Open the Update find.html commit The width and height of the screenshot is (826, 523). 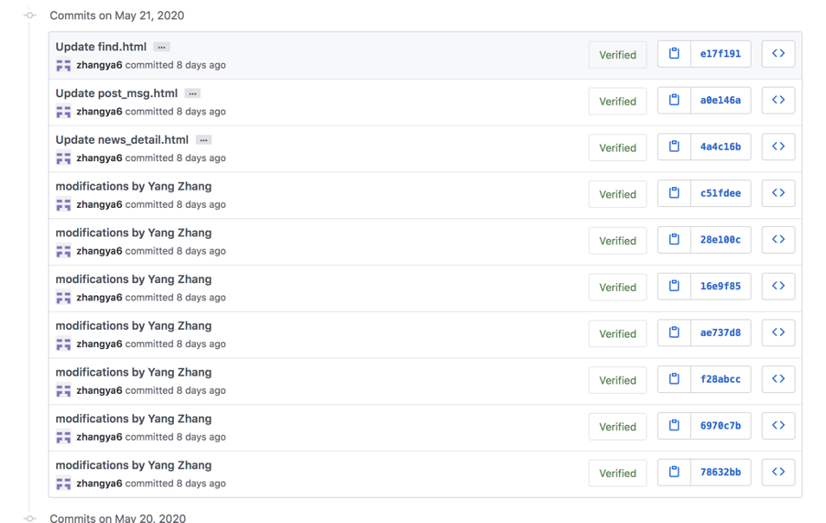[x=100, y=47]
